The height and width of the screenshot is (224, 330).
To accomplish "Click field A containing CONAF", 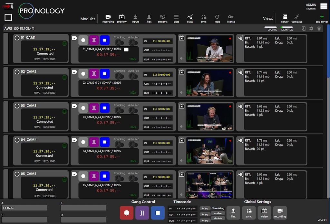I will click(x=24, y=208).
